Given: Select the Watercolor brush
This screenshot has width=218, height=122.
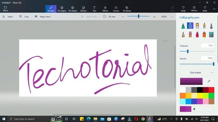Looking at the screenshot, I should (204, 26).
